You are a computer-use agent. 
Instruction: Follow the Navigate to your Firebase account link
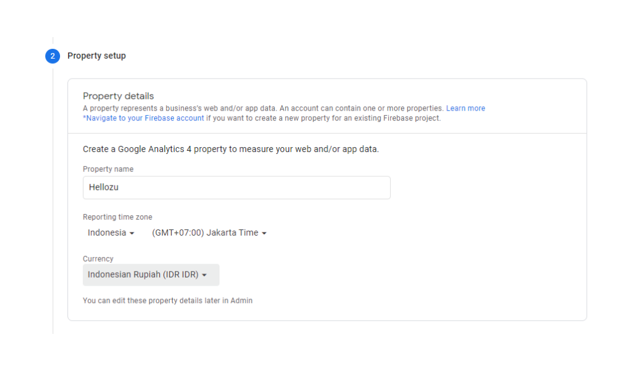click(x=144, y=118)
